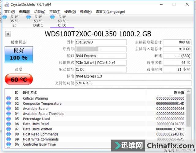
Task: Click the attribute list vertical scrollbar thumb
Action: [188, 110]
